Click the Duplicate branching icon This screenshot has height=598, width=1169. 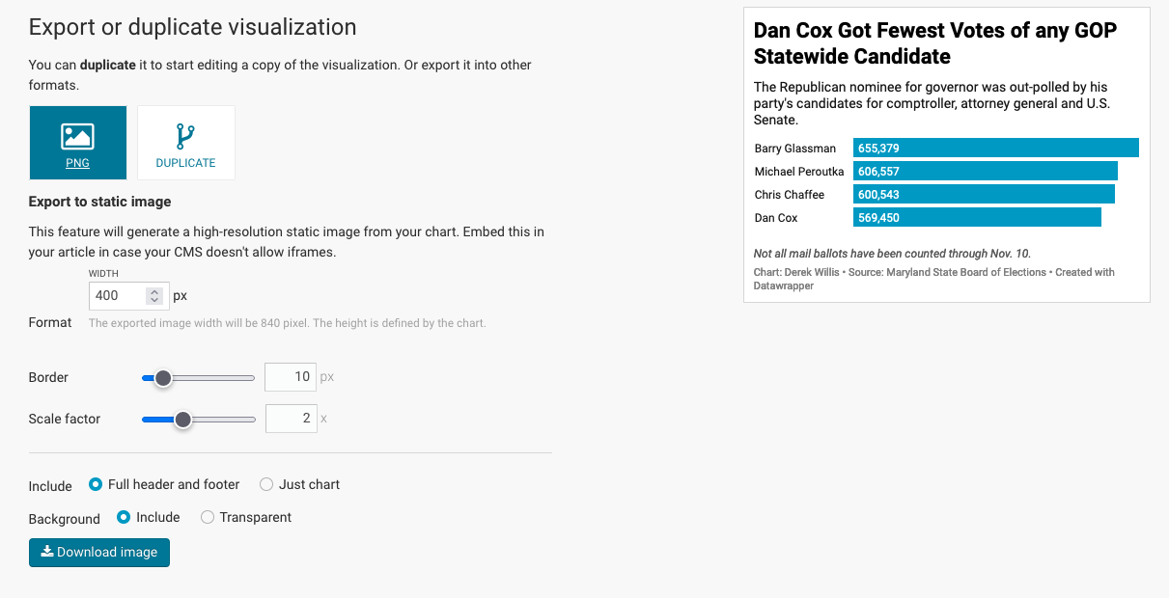point(185,135)
